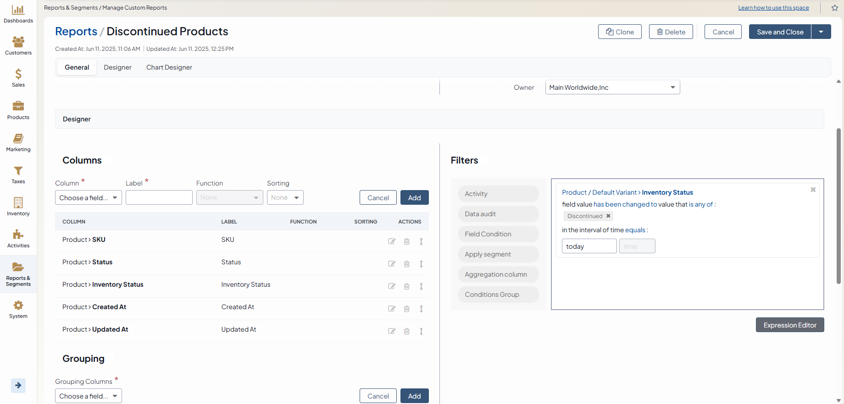Edit the Product SKU column row
The image size is (844, 404).
click(392, 241)
